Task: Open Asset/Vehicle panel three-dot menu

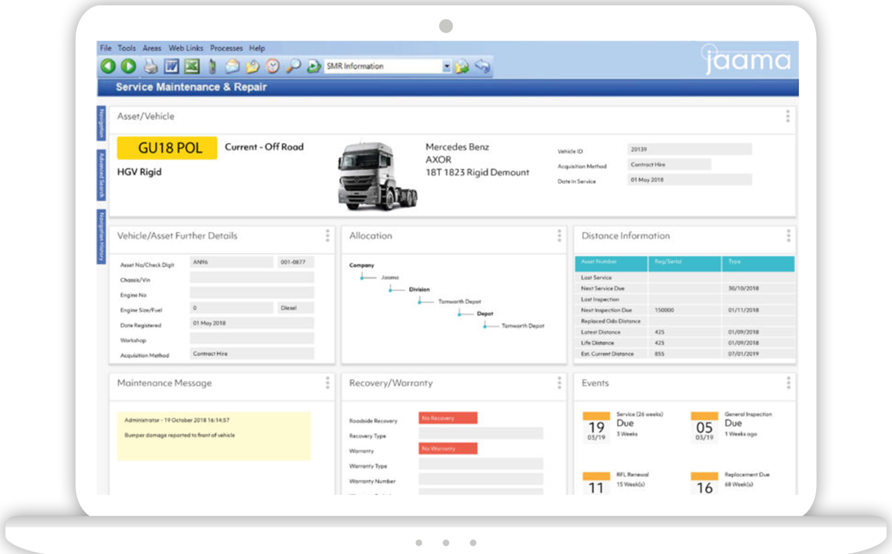Action: 787,116
